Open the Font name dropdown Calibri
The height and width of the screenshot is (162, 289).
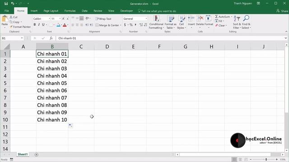pyautogui.click(x=49, y=19)
